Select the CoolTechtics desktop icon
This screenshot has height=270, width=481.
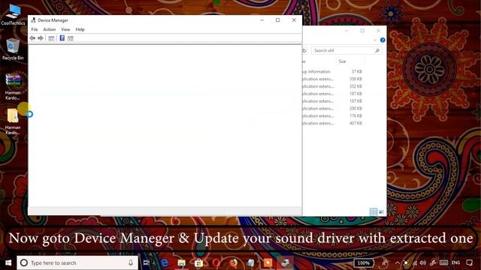tap(13, 15)
